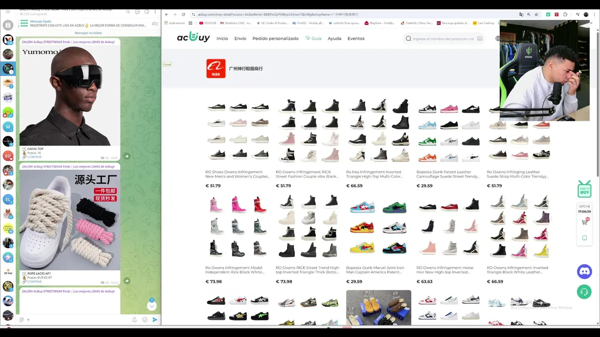Send the Telegram message

[155, 320]
